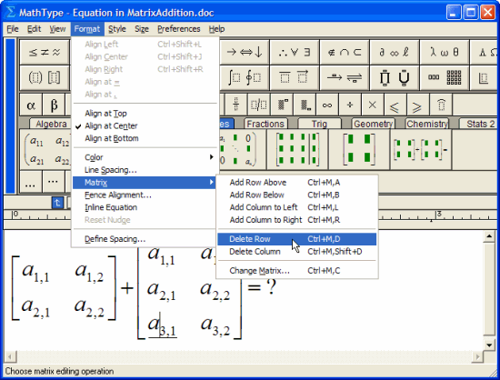Open Change Matrix dialog
Viewport: 500px width, 380px height.
(x=297, y=271)
